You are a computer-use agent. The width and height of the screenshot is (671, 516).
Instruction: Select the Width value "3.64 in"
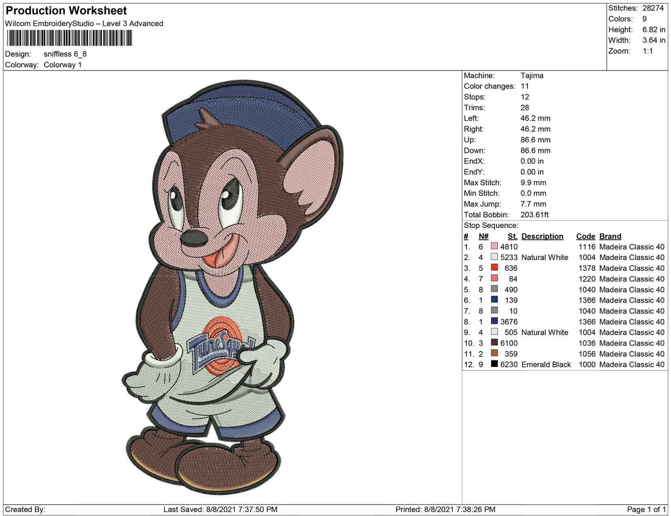(654, 40)
